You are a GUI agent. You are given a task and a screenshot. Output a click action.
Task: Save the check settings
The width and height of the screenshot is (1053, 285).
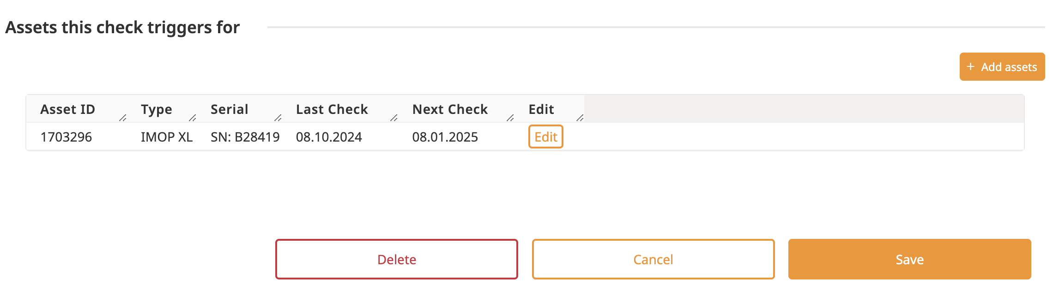click(x=909, y=259)
